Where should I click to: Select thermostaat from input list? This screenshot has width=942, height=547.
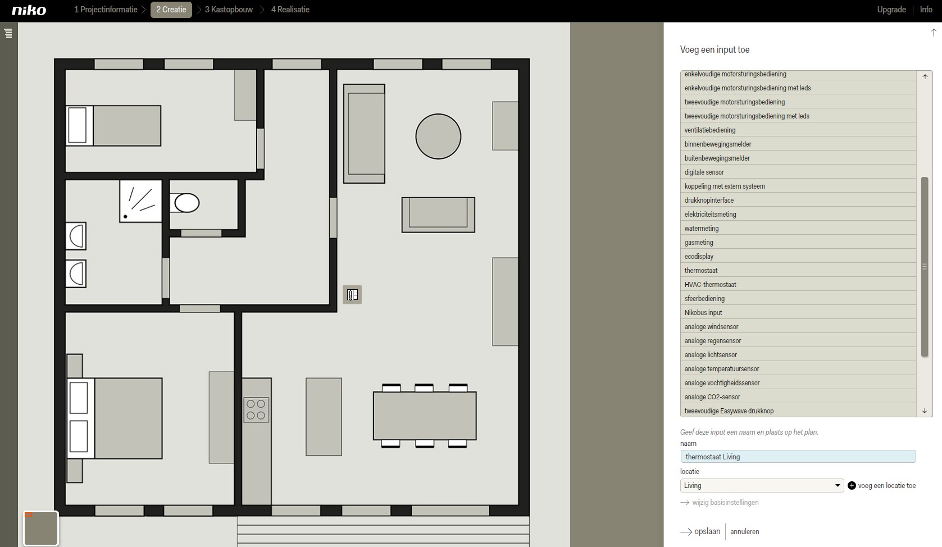(x=798, y=271)
